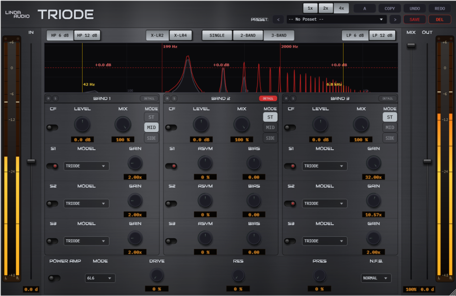The image size is (456, 296).
Task: Disable the Band 2 S1 stage switch
Action: click(x=171, y=166)
